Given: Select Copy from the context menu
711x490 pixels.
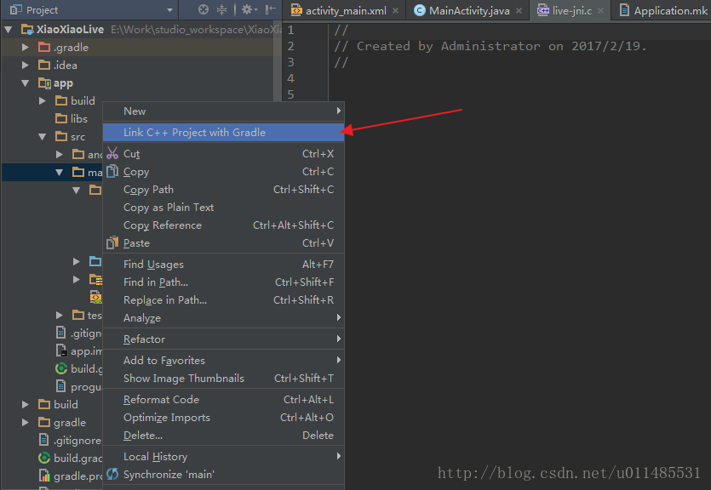Looking at the screenshot, I should pos(224,172).
